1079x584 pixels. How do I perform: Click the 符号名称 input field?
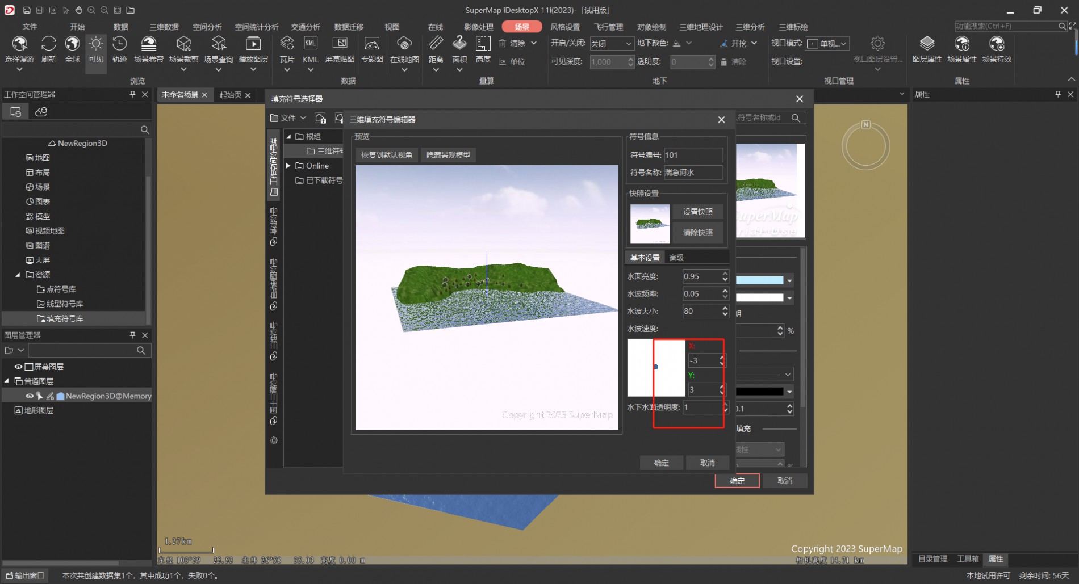tap(693, 173)
